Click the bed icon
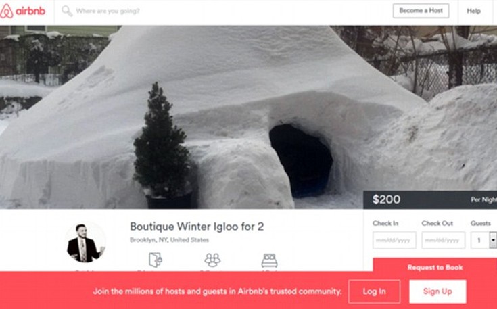Screen dimensions: 497x309 (269, 260)
